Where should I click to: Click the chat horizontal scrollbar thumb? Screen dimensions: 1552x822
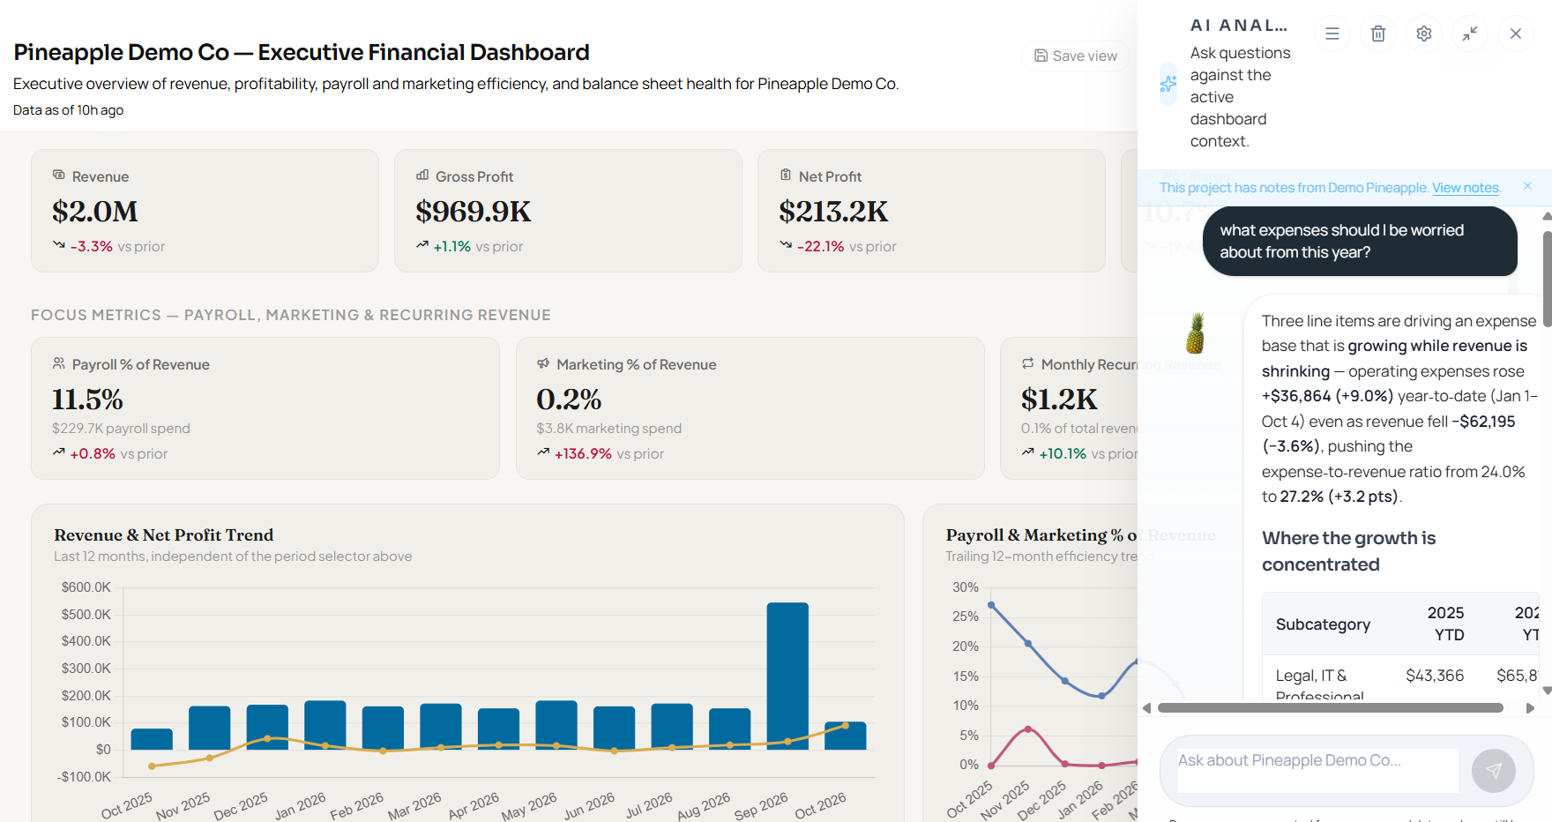[1331, 708]
